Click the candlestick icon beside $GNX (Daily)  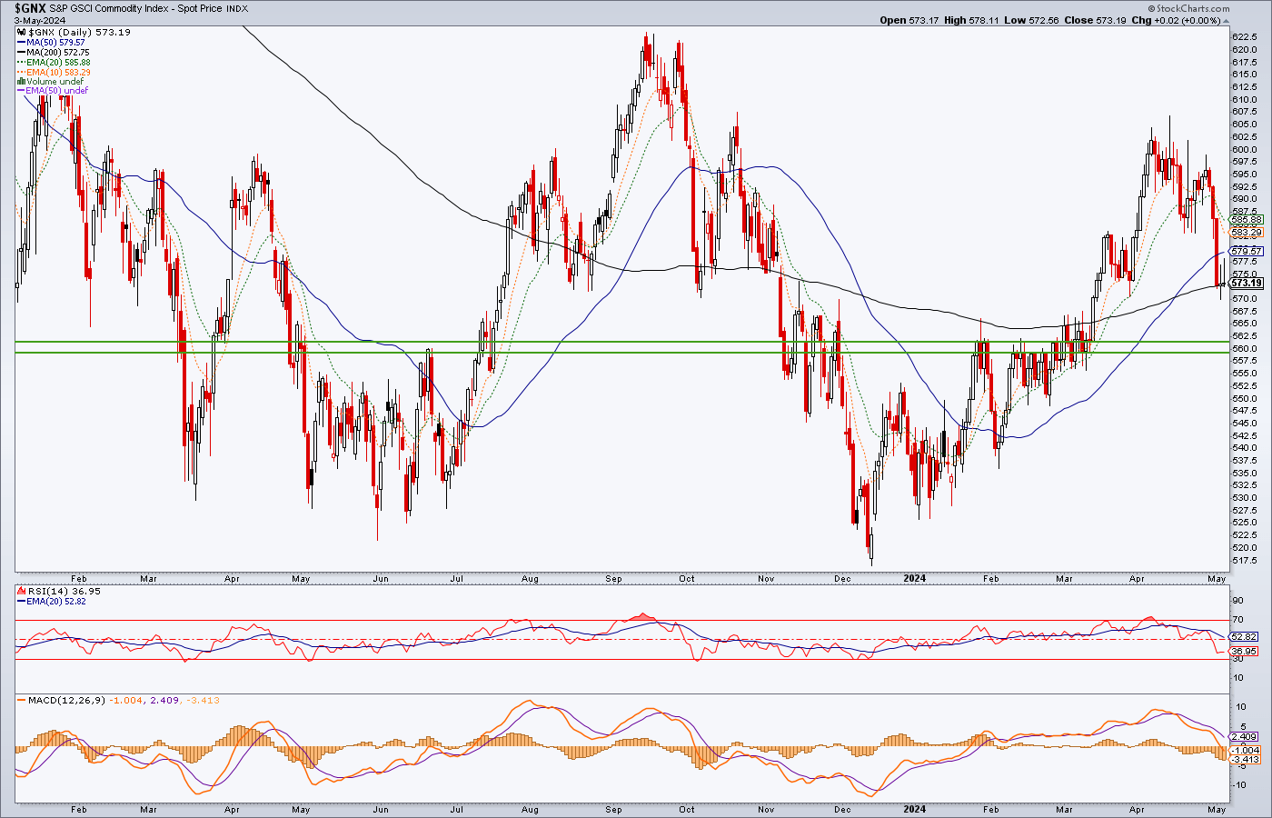click(x=22, y=33)
